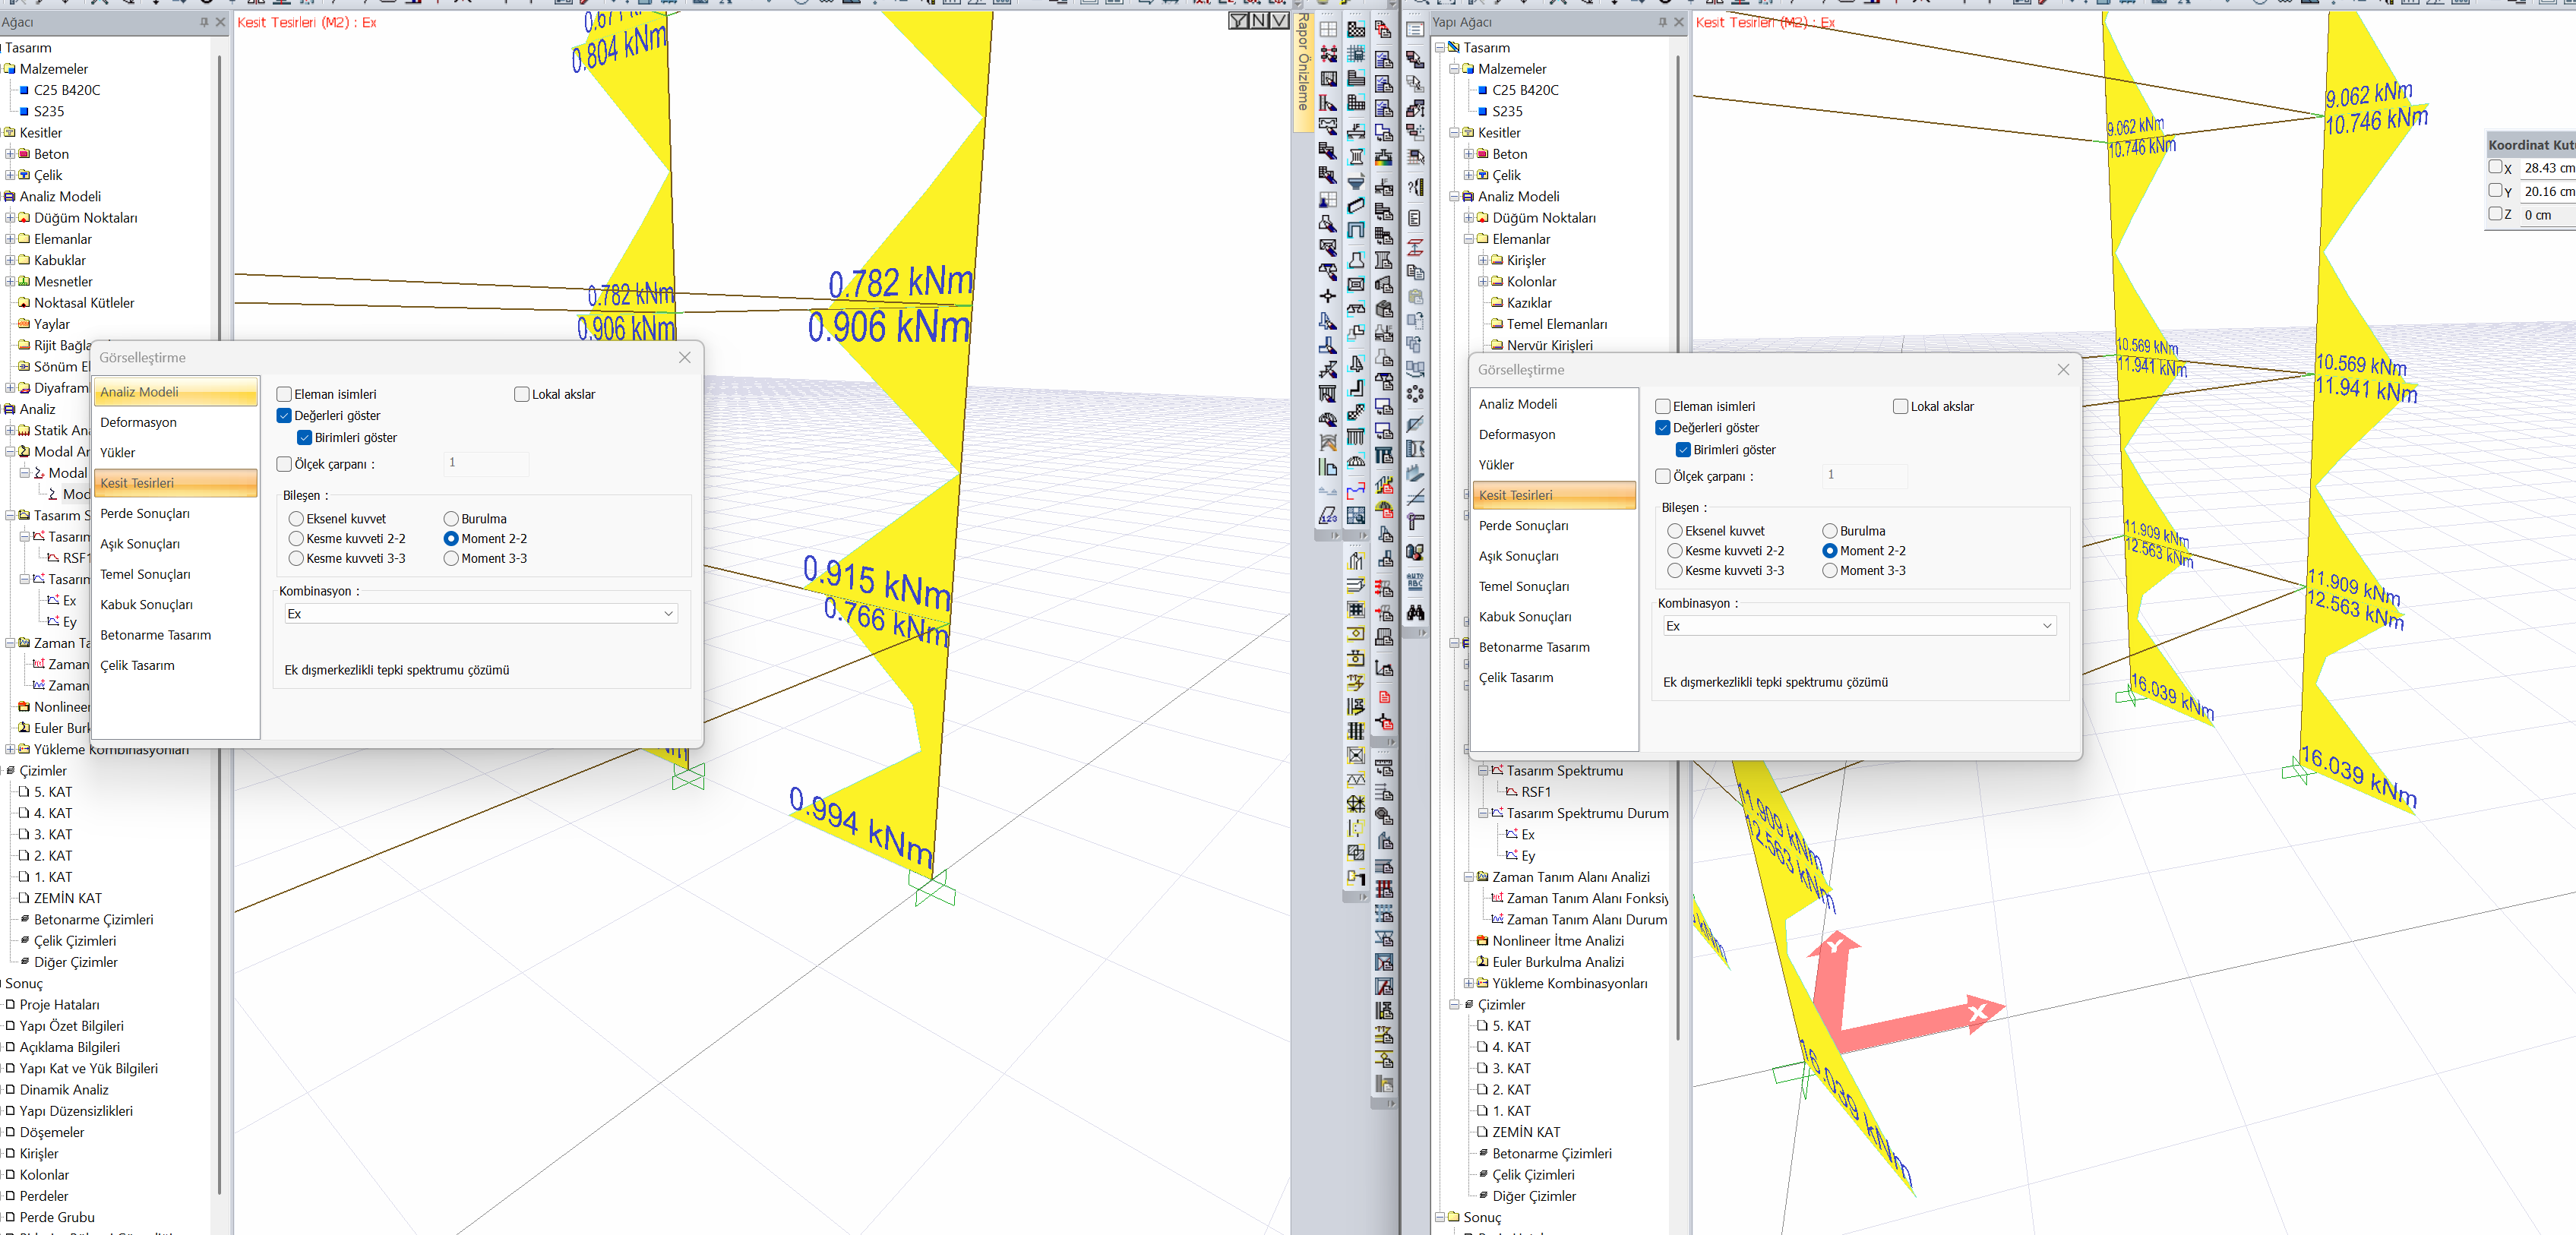Click the funnel-shaped footing icon

[x=1356, y=182]
